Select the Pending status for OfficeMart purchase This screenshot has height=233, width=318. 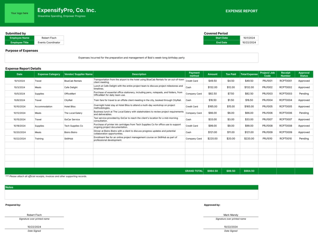pos(304,94)
